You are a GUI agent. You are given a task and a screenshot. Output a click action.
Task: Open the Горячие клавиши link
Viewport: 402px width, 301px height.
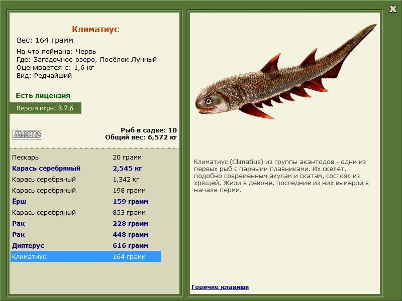click(x=220, y=287)
